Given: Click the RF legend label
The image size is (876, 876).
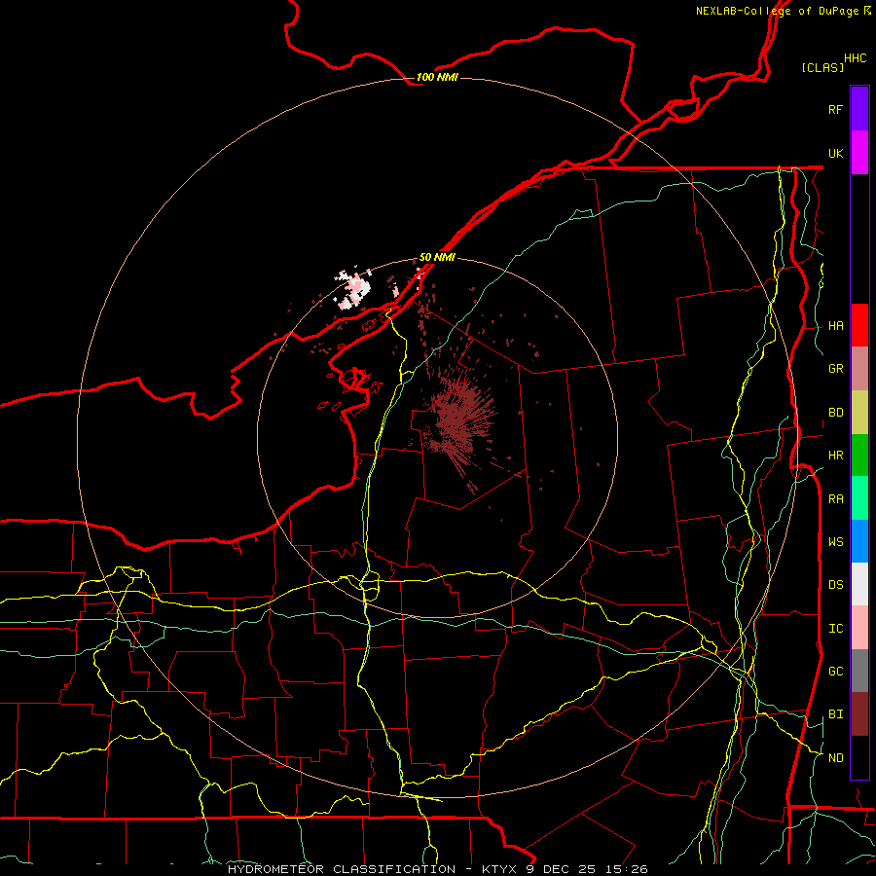Looking at the screenshot, I should click(x=835, y=109).
